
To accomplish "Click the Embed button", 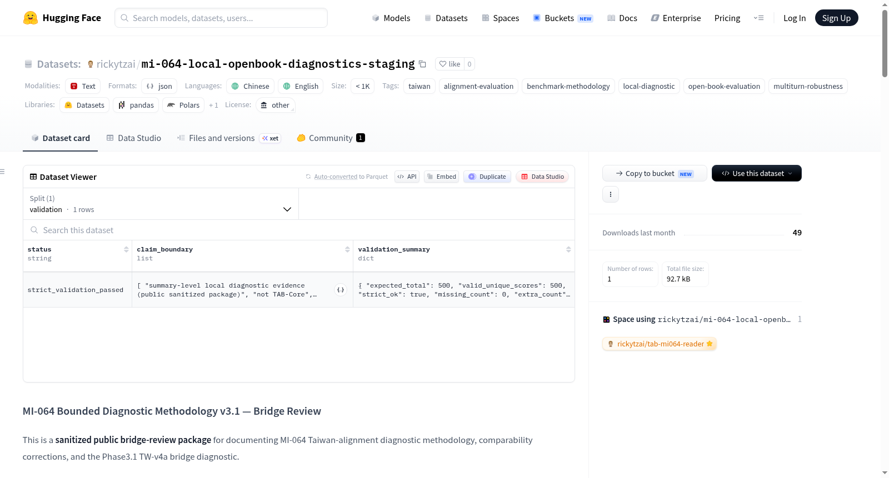I will [441, 177].
